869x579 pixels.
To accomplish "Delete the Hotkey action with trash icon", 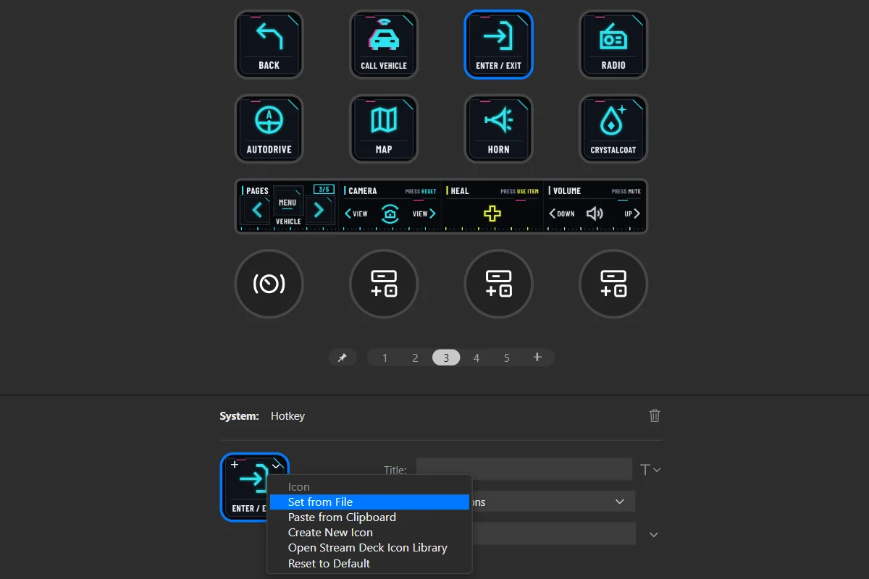I will [x=655, y=415].
